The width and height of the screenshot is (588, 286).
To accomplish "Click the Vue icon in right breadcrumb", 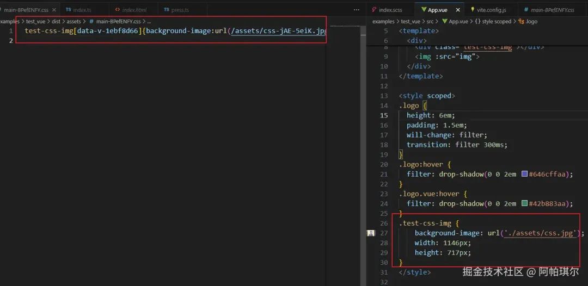I will point(445,22).
